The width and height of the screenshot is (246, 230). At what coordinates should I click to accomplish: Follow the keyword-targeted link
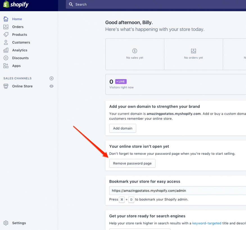(207, 223)
